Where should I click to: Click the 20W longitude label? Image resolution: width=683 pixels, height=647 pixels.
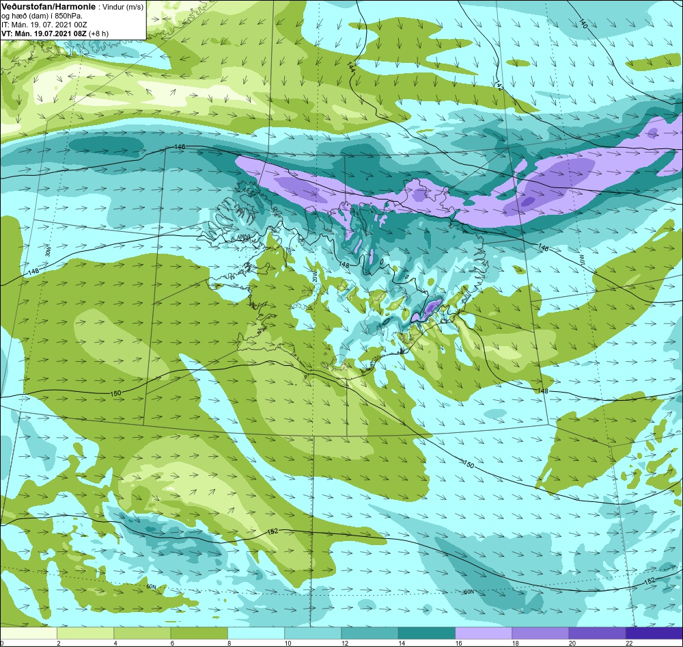pyautogui.click(x=315, y=276)
